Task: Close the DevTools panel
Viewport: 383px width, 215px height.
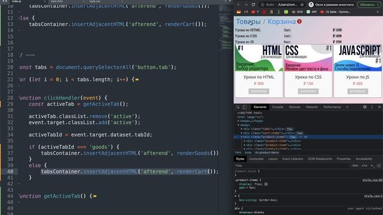Action: click(x=379, y=107)
